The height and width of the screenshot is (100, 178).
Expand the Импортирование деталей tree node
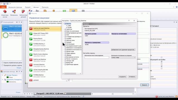[x=63, y=33]
